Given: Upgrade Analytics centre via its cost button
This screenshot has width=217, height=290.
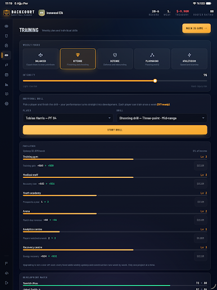Looking at the screenshot, I should pyautogui.click(x=201, y=238).
